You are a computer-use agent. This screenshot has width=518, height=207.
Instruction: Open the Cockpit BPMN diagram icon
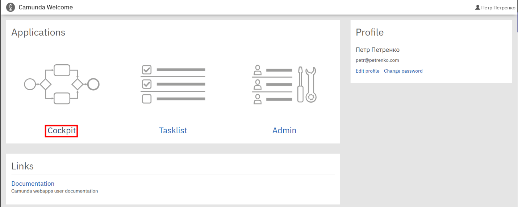pos(62,84)
